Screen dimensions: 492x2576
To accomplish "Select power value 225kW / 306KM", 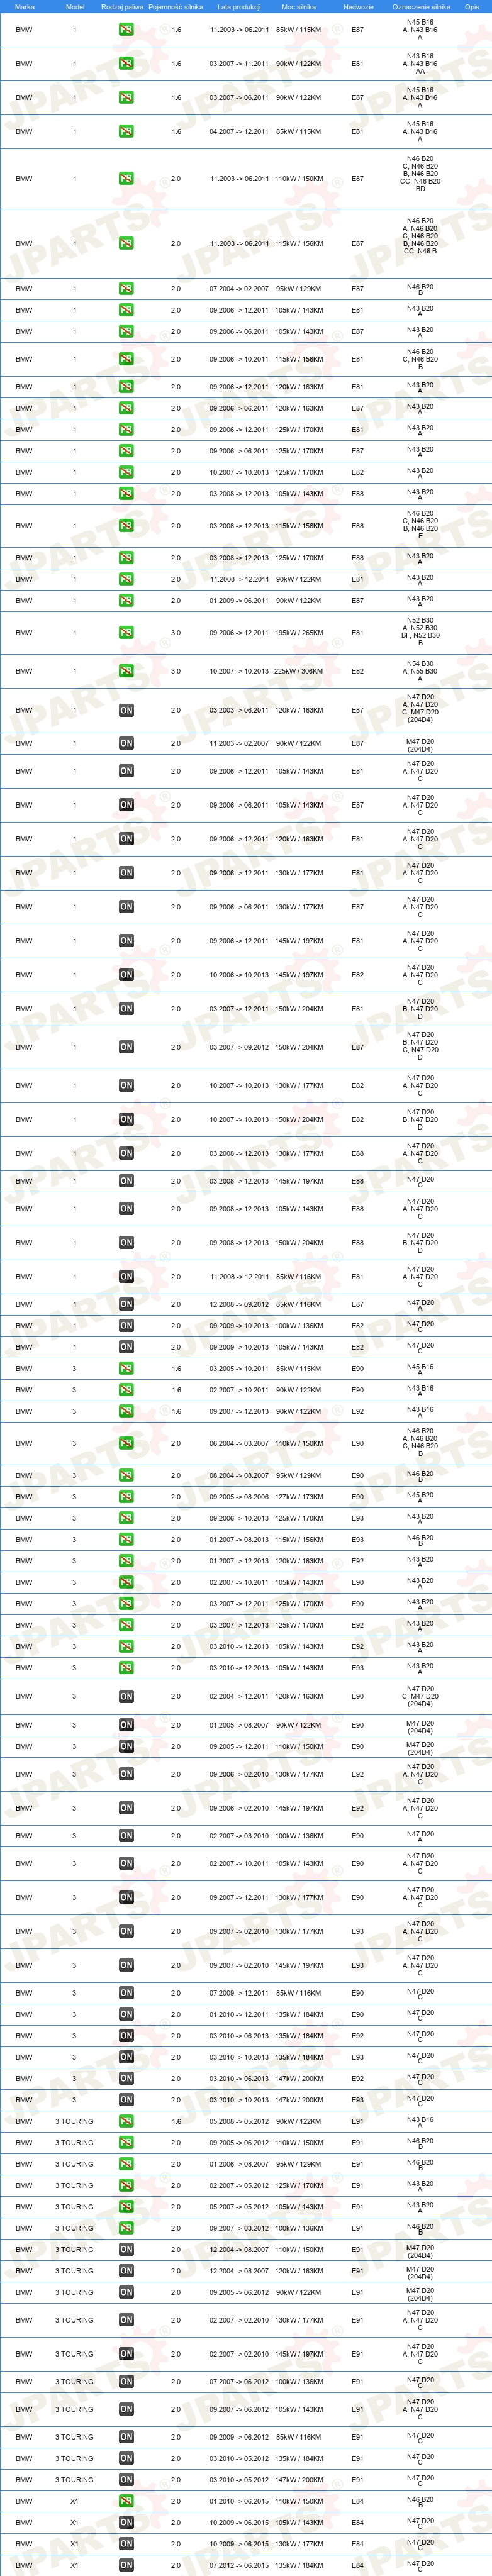I will 299,672.
